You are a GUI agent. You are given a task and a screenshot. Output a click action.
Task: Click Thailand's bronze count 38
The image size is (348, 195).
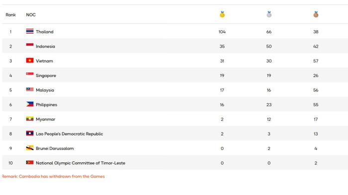click(x=316, y=32)
